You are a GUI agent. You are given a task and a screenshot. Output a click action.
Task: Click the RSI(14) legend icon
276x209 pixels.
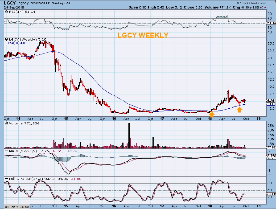(6, 12)
